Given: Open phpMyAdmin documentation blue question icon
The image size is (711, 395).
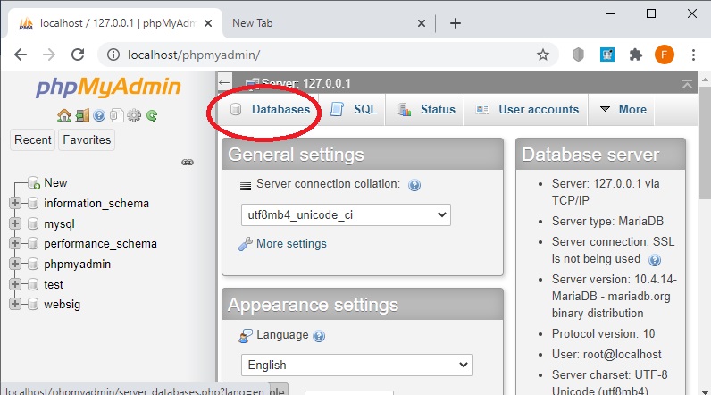Looking at the screenshot, I should click(99, 115).
